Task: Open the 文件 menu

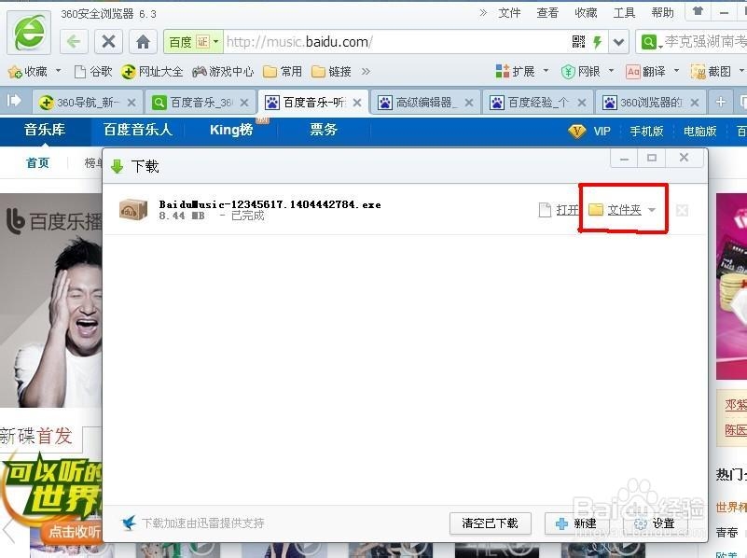Action: point(509,13)
